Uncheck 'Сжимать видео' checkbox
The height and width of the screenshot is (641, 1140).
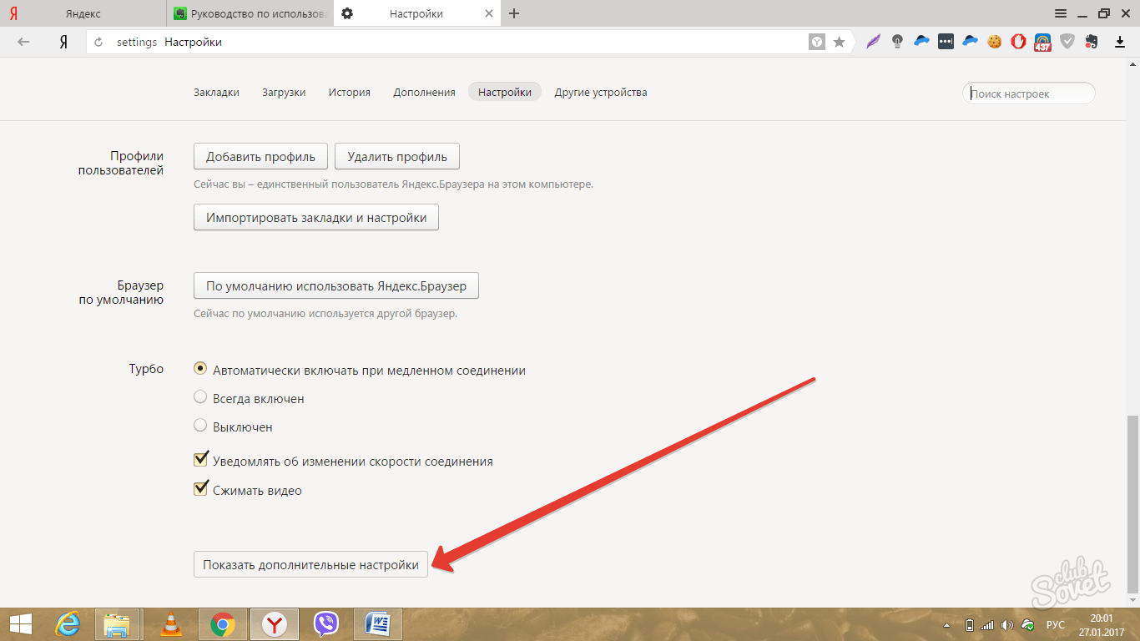(200, 489)
